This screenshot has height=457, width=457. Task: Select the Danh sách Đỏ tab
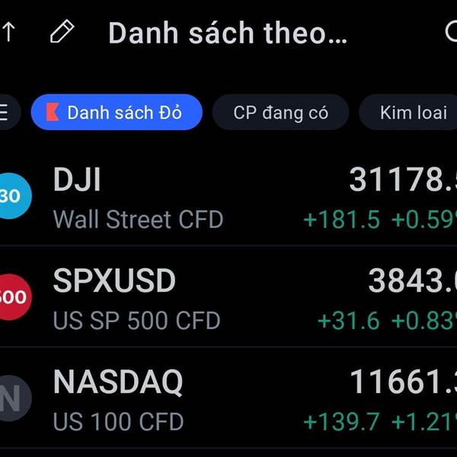117,112
